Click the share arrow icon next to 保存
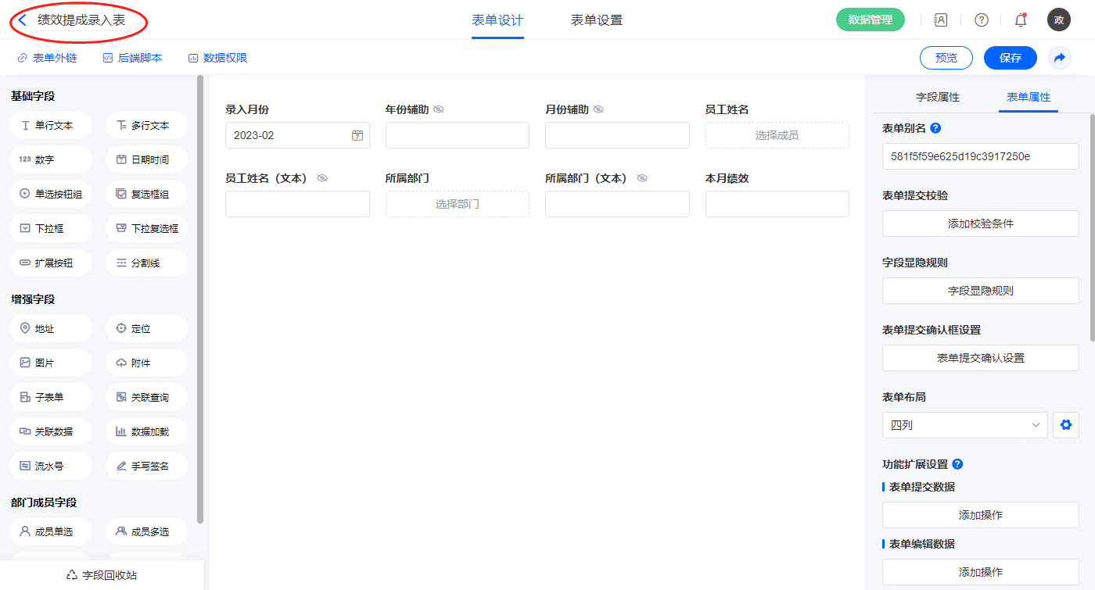The image size is (1095, 590). [1060, 58]
